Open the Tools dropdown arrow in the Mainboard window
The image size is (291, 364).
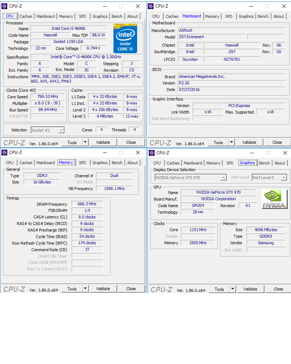coord(232,142)
